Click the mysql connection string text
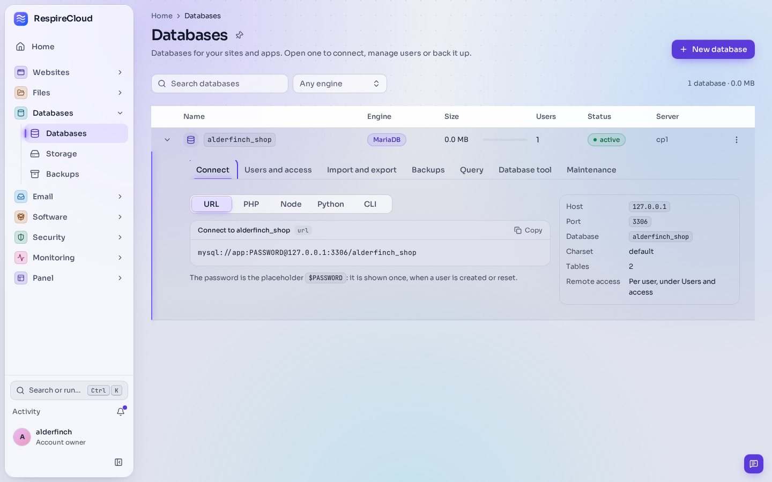Viewport: 772px width, 482px height. click(x=307, y=253)
